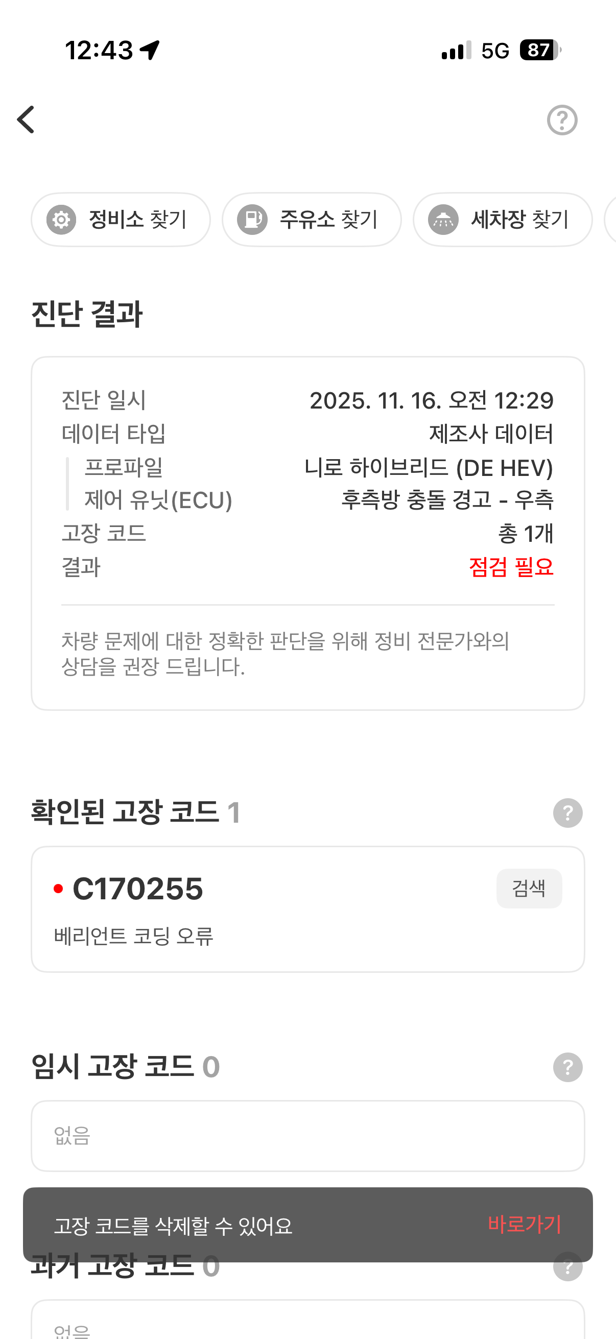Open help for 확인된 고장 코드 section
Viewport: 616px width, 1339px height.
567,812
